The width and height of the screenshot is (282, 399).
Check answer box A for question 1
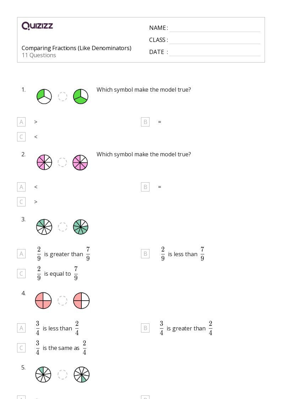pos(21,122)
